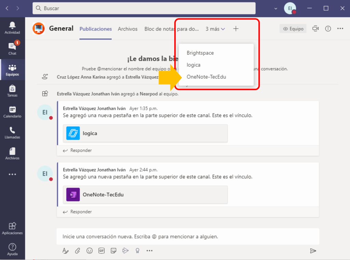Click the send message arrow
Viewport: 350px width, 260px height.
[x=313, y=251]
